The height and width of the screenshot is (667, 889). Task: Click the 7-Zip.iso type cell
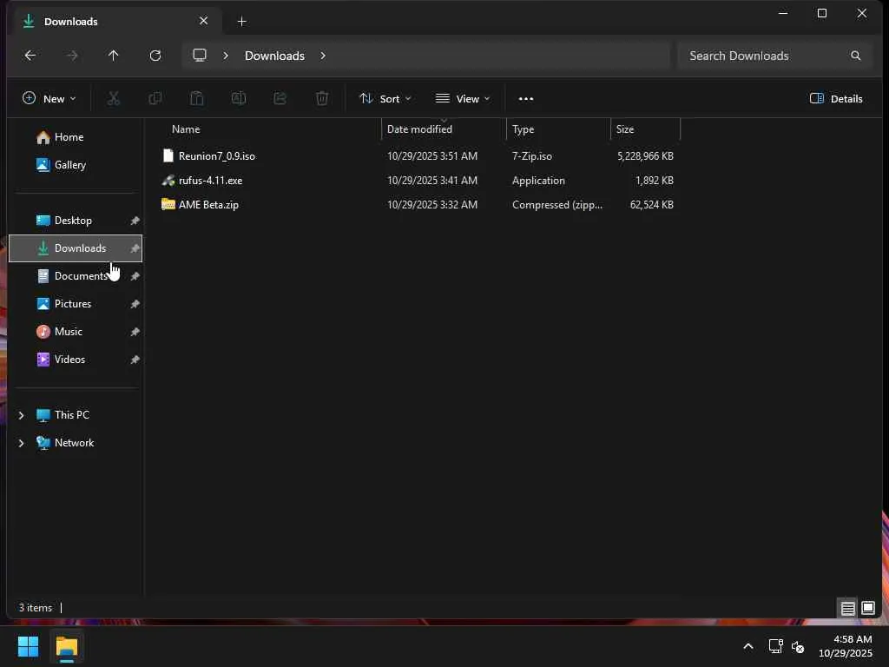tap(532, 156)
